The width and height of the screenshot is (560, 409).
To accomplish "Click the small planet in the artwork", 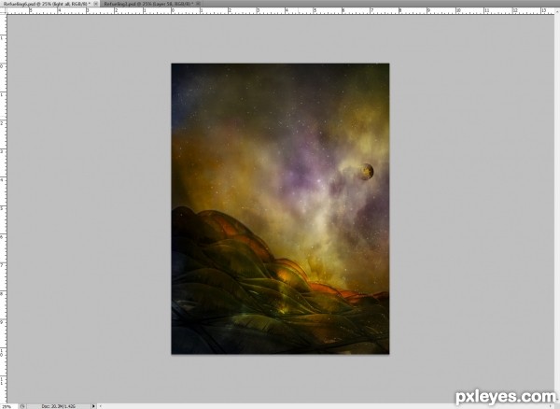I will tap(366, 172).
